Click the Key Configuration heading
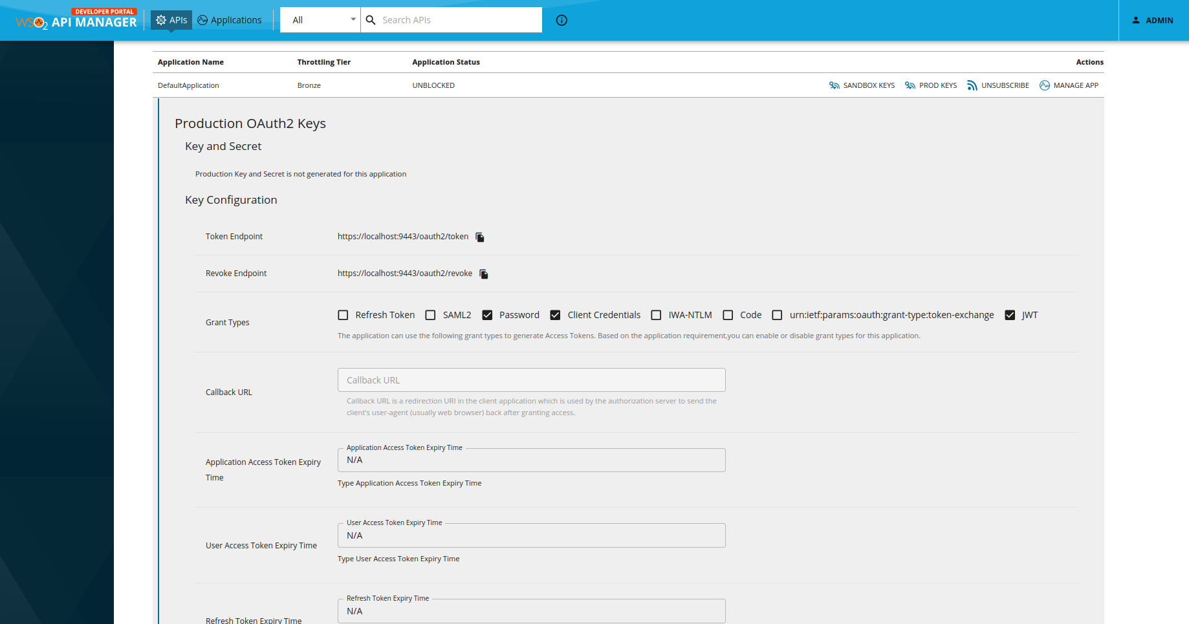The width and height of the screenshot is (1189, 624). tap(231, 200)
